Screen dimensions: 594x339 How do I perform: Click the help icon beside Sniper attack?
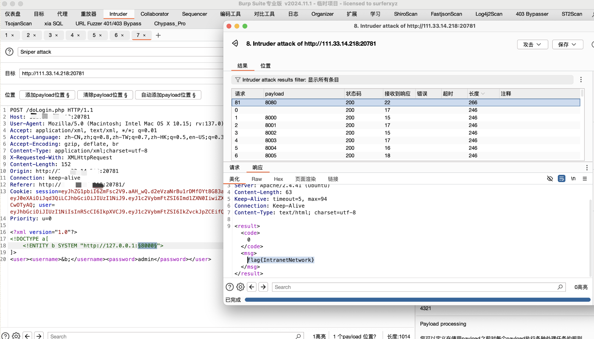click(9, 52)
